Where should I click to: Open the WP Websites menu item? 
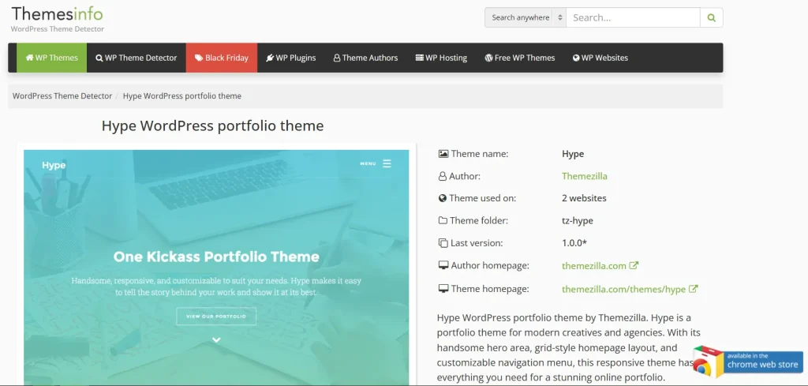point(600,58)
